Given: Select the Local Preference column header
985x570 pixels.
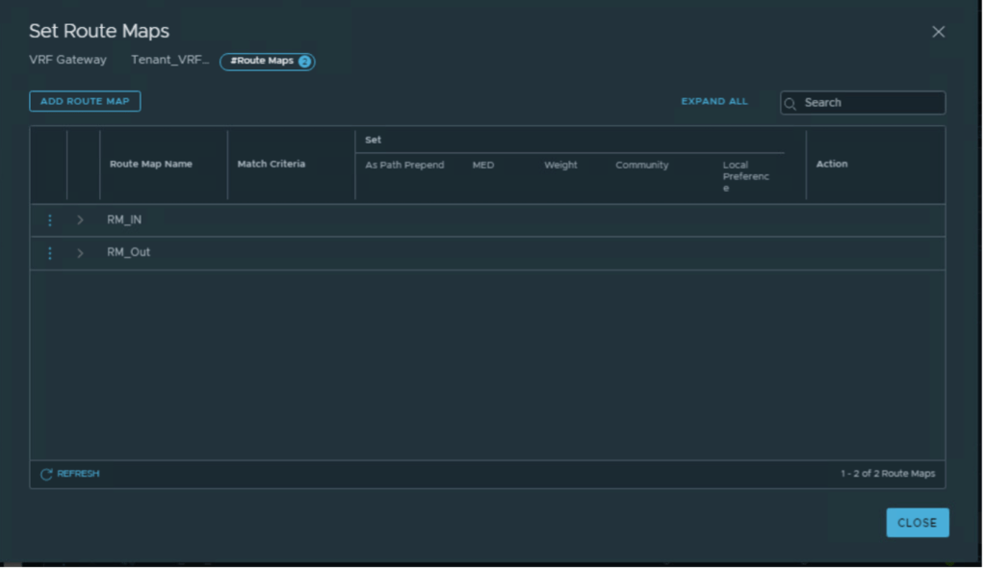Looking at the screenshot, I should [745, 176].
